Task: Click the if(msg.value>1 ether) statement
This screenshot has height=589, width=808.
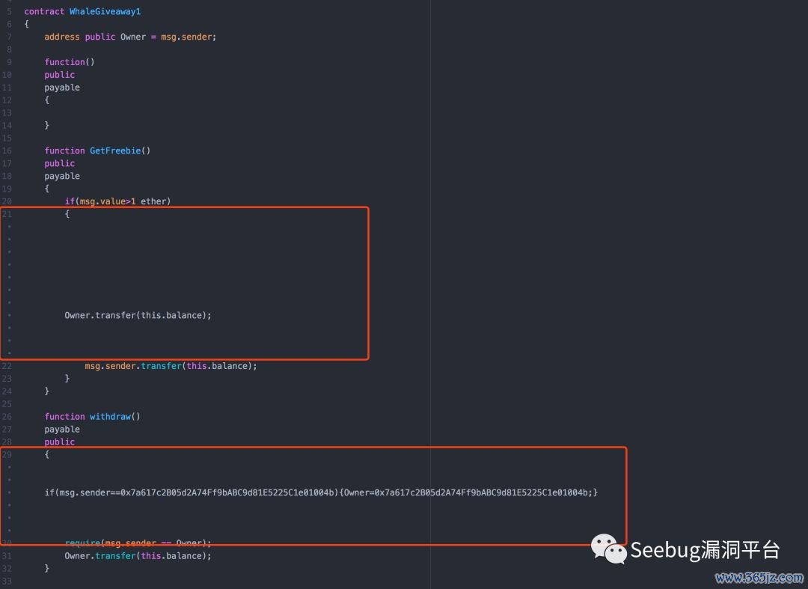Action: (x=117, y=201)
